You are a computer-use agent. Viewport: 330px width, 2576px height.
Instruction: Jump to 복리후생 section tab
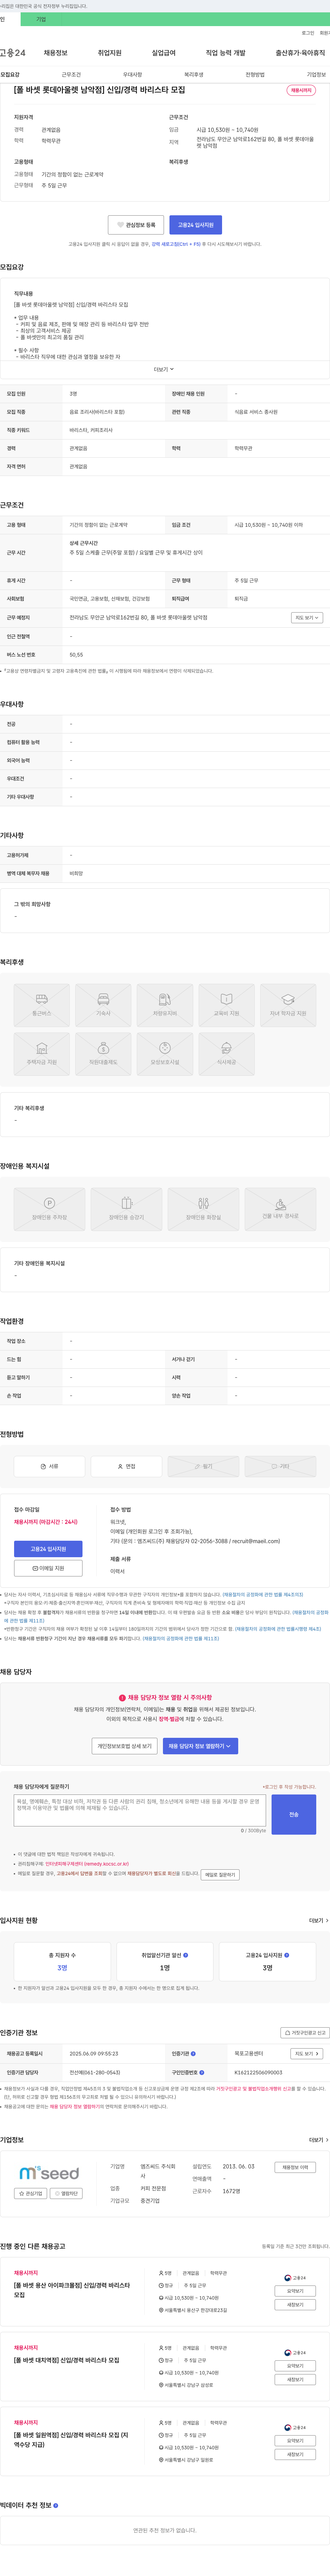pyautogui.click(x=194, y=74)
